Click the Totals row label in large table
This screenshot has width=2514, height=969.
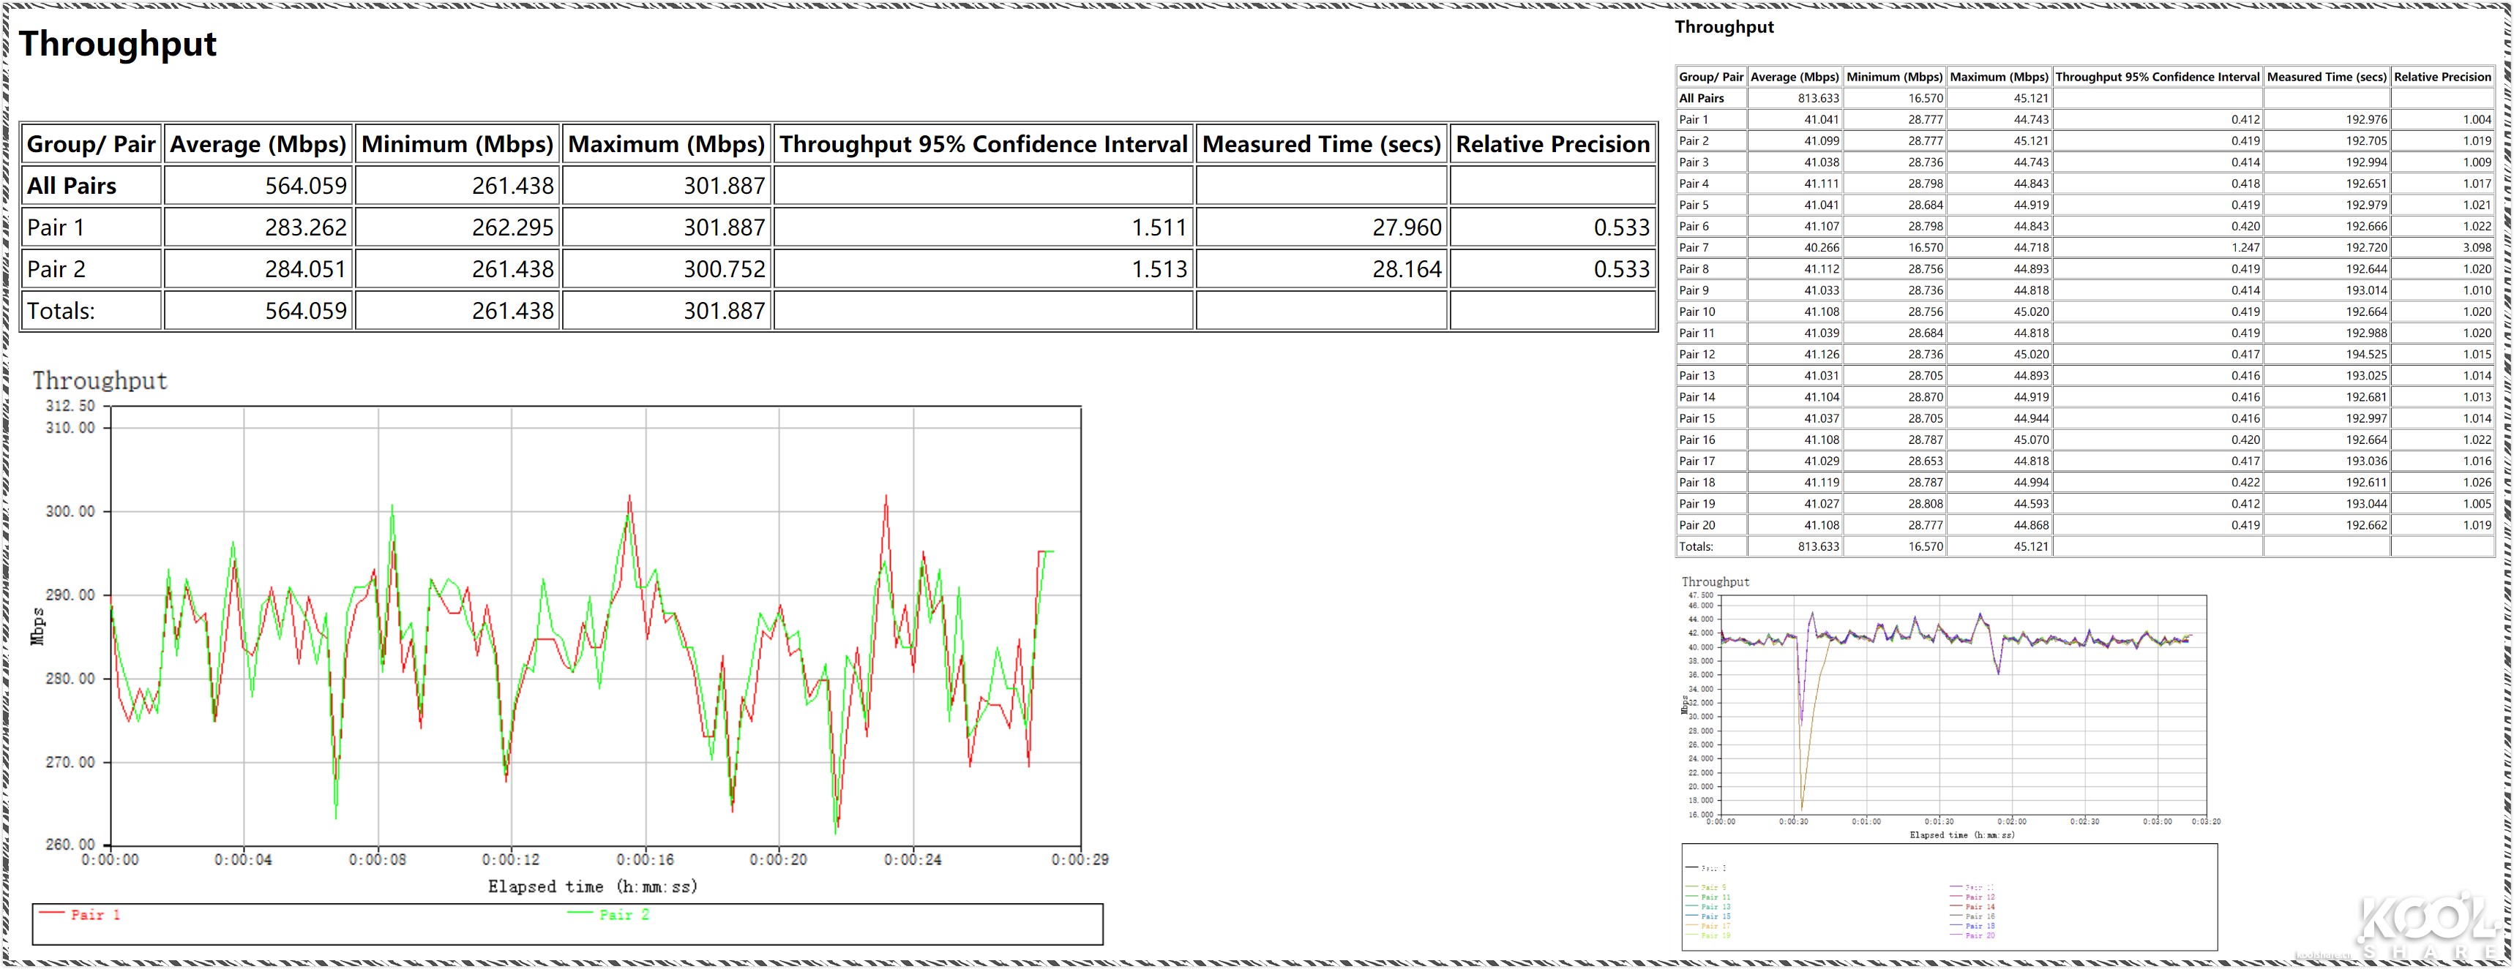point(61,311)
